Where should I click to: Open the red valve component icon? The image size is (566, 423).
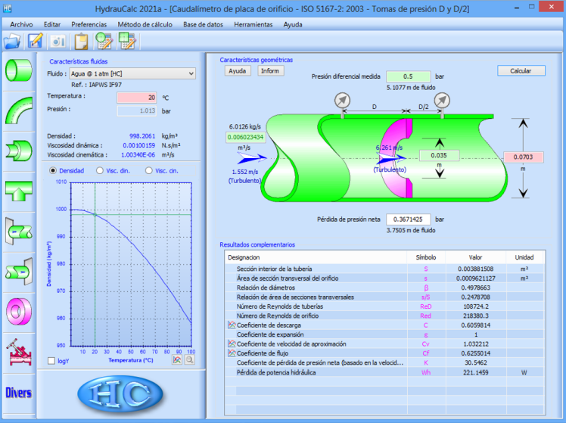pyautogui.click(x=18, y=350)
